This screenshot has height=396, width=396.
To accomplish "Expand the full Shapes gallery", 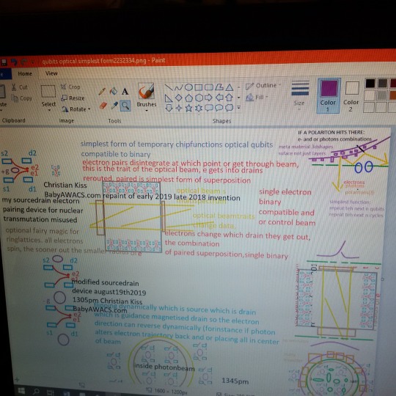I will (238, 108).
